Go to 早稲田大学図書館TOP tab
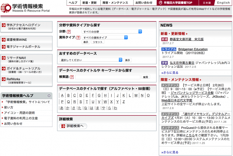This screenshot has width=233, height=156. (178, 3)
